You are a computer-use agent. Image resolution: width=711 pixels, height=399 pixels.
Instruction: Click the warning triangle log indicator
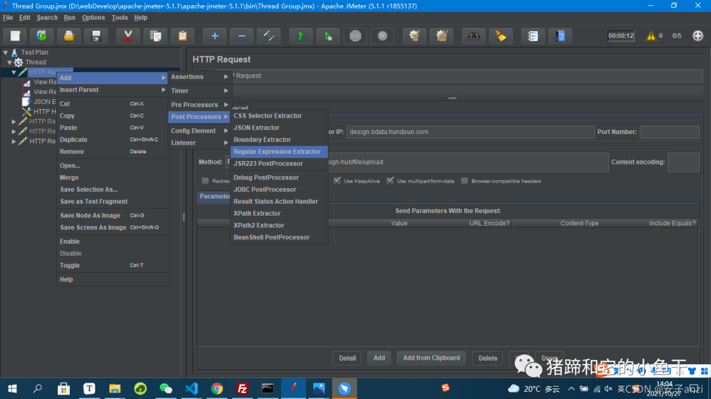point(650,35)
